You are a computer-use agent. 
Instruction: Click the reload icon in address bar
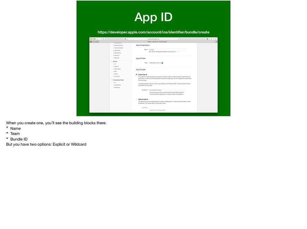click(178, 39)
